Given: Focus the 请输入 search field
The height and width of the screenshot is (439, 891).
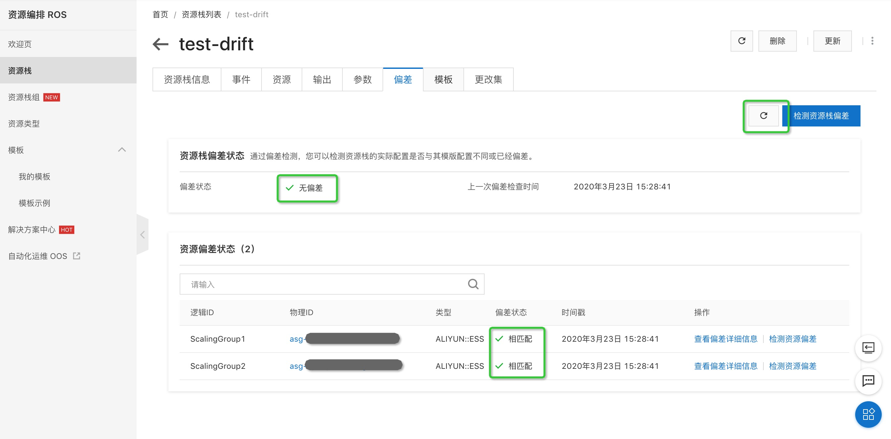Looking at the screenshot, I should click(332, 284).
